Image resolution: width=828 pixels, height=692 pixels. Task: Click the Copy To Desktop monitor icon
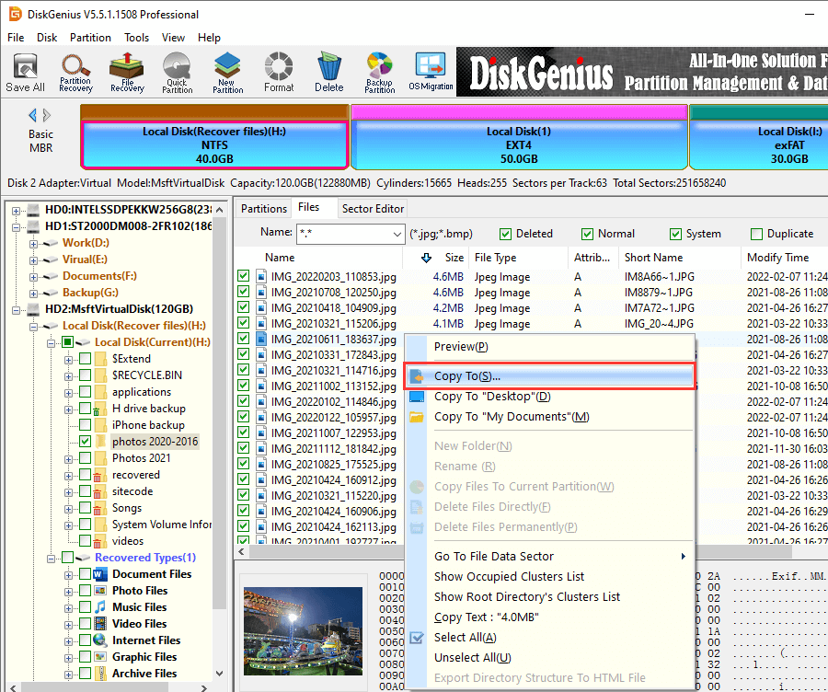417,397
